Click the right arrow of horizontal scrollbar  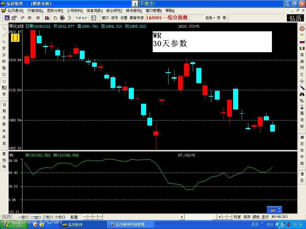[220, 217]
